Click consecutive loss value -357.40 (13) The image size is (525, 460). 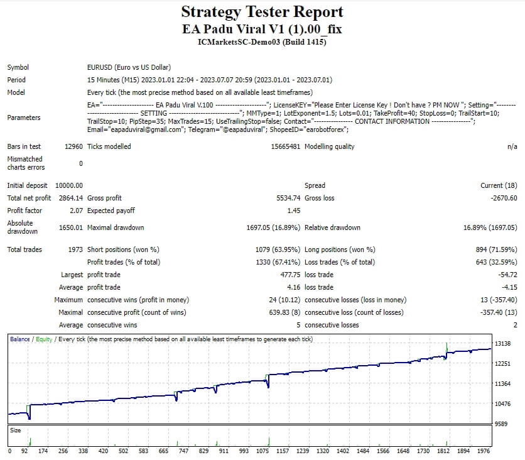coord(499,312)
